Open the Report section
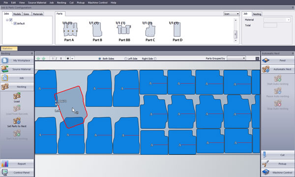Image resolution: width=295 pixels, height=177 pixels. point(17,164)
